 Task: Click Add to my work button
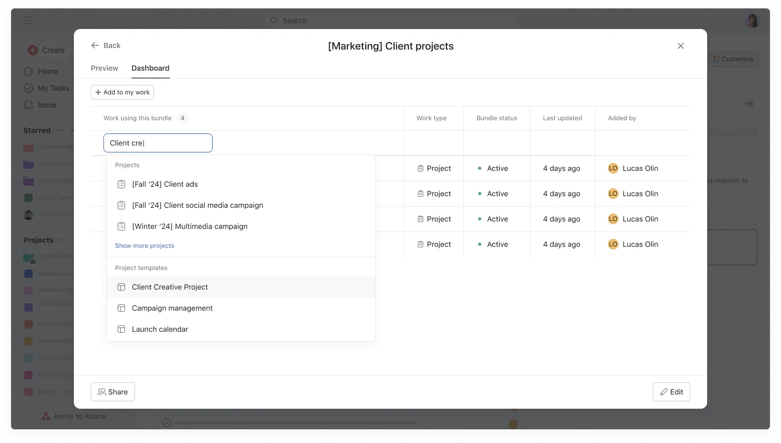[122, 92]
